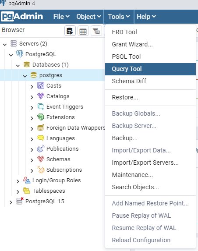Viewport: 198px width, 251px height.
Task: Click the Filtered Rows icon in Browser toolbar
Action: tap(96, 31)
